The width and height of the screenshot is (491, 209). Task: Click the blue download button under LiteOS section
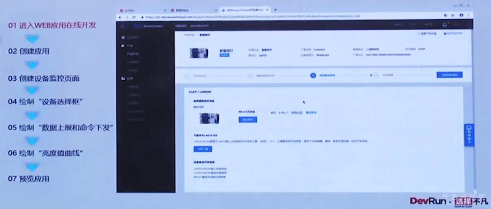coord(202,149)
